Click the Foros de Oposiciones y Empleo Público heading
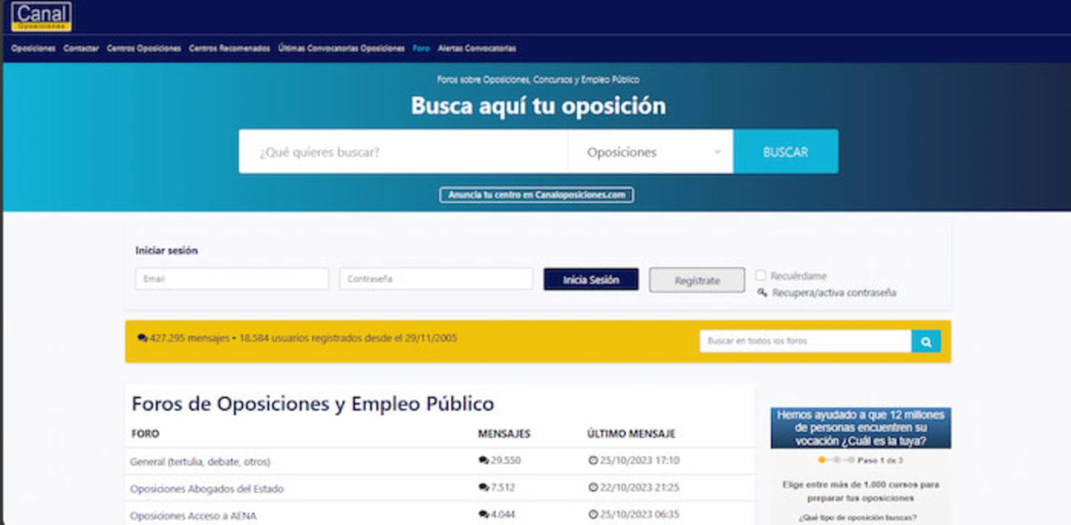Image resolution: width=1071 pixels, height=525 pixels. [313, 404]
